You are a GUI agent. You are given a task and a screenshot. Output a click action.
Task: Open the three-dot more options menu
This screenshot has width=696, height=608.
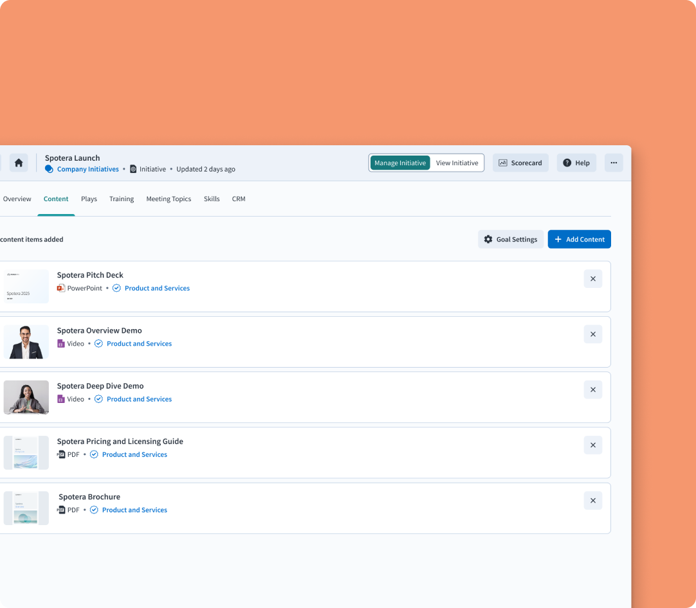(614, 163)
